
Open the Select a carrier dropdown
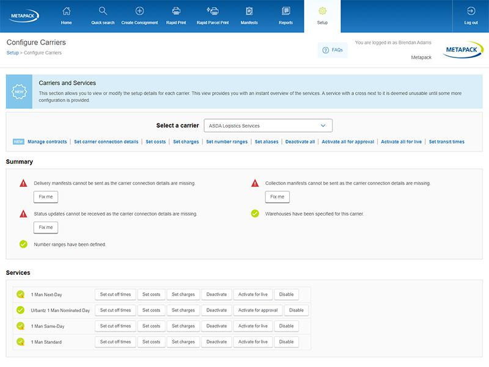click(x=268, y=126)
